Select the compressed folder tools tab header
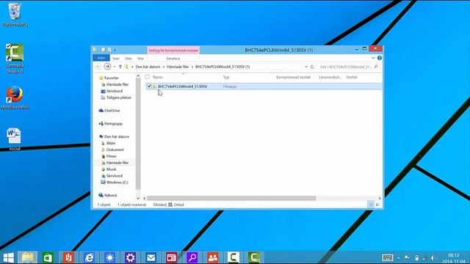This screenshot has height=264, width=470. pyautogui.click(x=173, y=51)
